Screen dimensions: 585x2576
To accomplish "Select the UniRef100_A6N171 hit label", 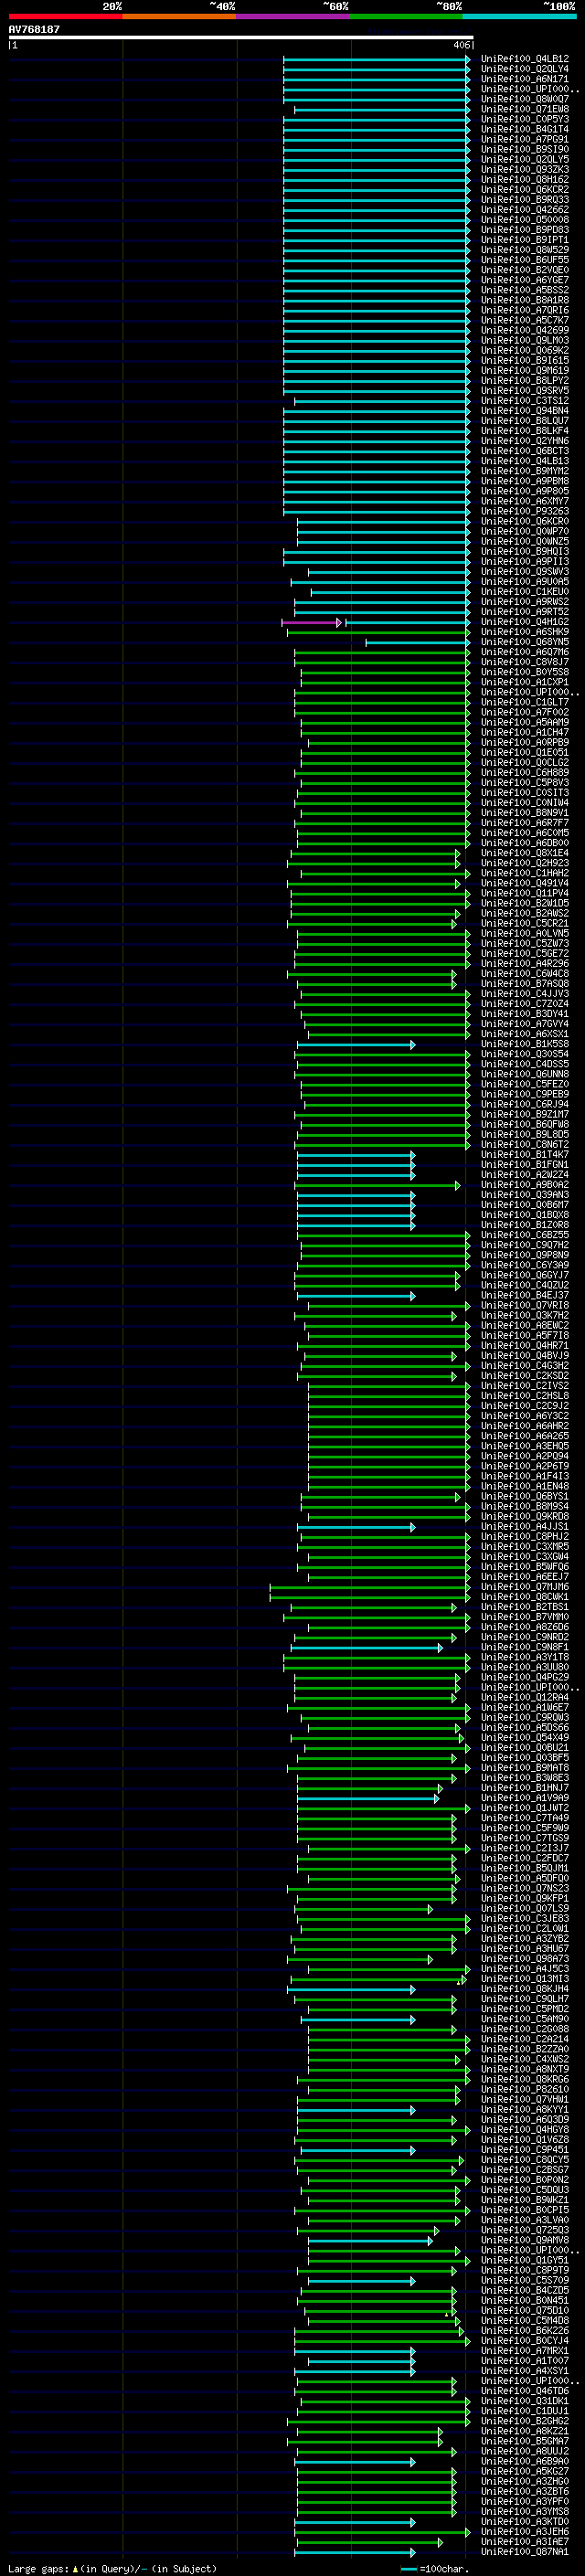I will click(x=524, y=79).
